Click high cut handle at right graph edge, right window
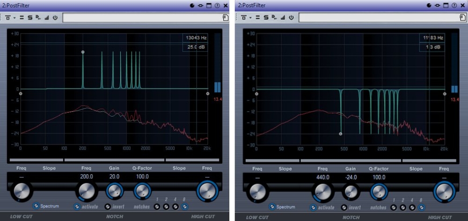The width and height of the screenshot is (468, 221). coord(445,94)
